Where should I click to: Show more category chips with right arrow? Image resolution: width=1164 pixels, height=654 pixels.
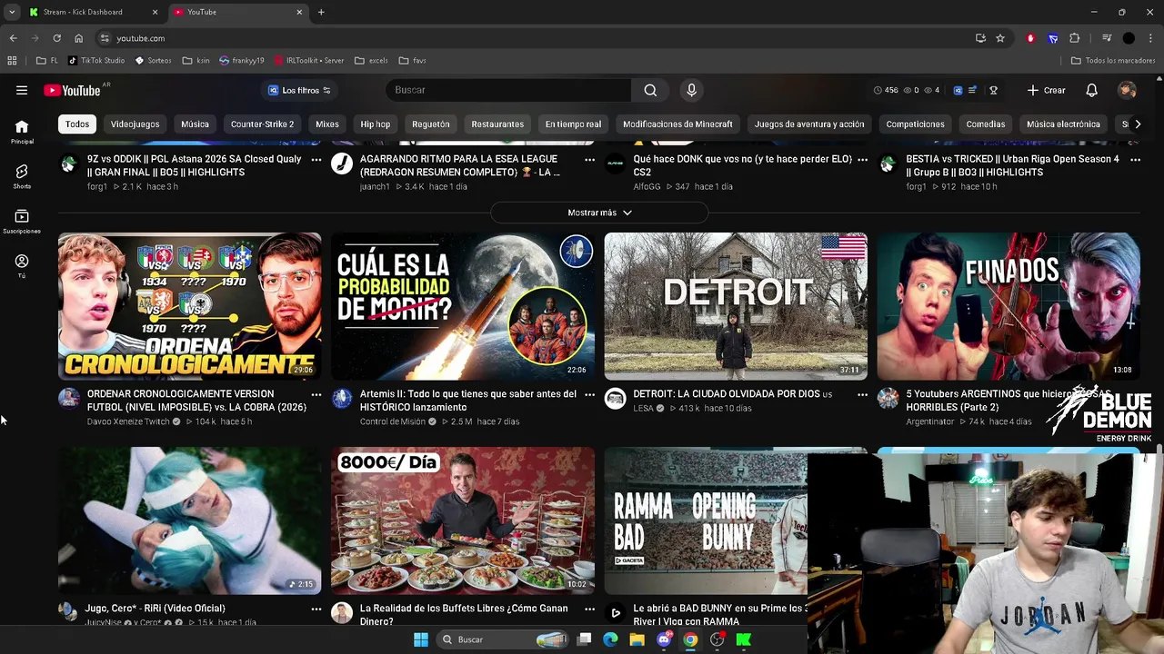point(1138,124)
